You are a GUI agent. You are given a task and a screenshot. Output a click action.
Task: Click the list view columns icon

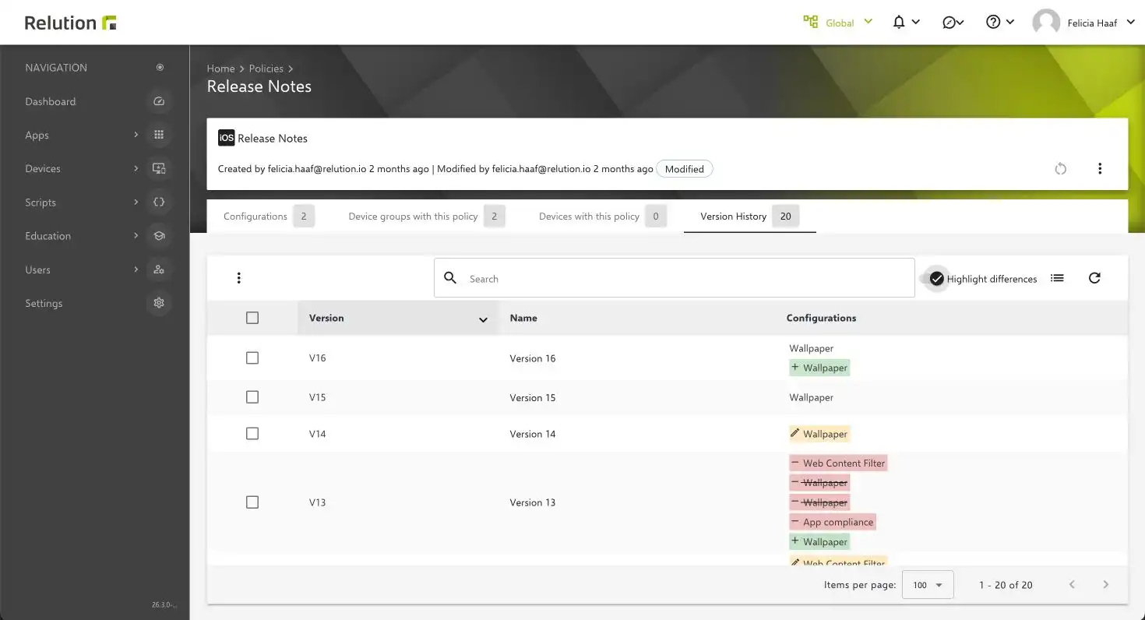point(1057,278)
